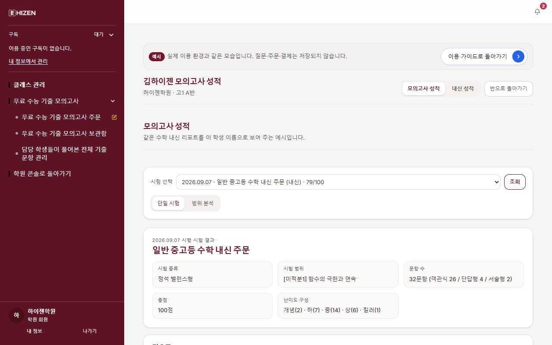552x345 pixels.
Task: Click the [미적분1] 함수의 극한과 연속 value
Action: [320, 279]
